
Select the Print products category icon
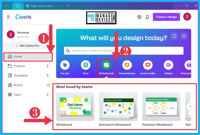coord(188,65)
